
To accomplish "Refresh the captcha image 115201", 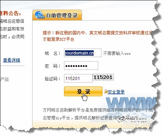I will click(103, 78).
